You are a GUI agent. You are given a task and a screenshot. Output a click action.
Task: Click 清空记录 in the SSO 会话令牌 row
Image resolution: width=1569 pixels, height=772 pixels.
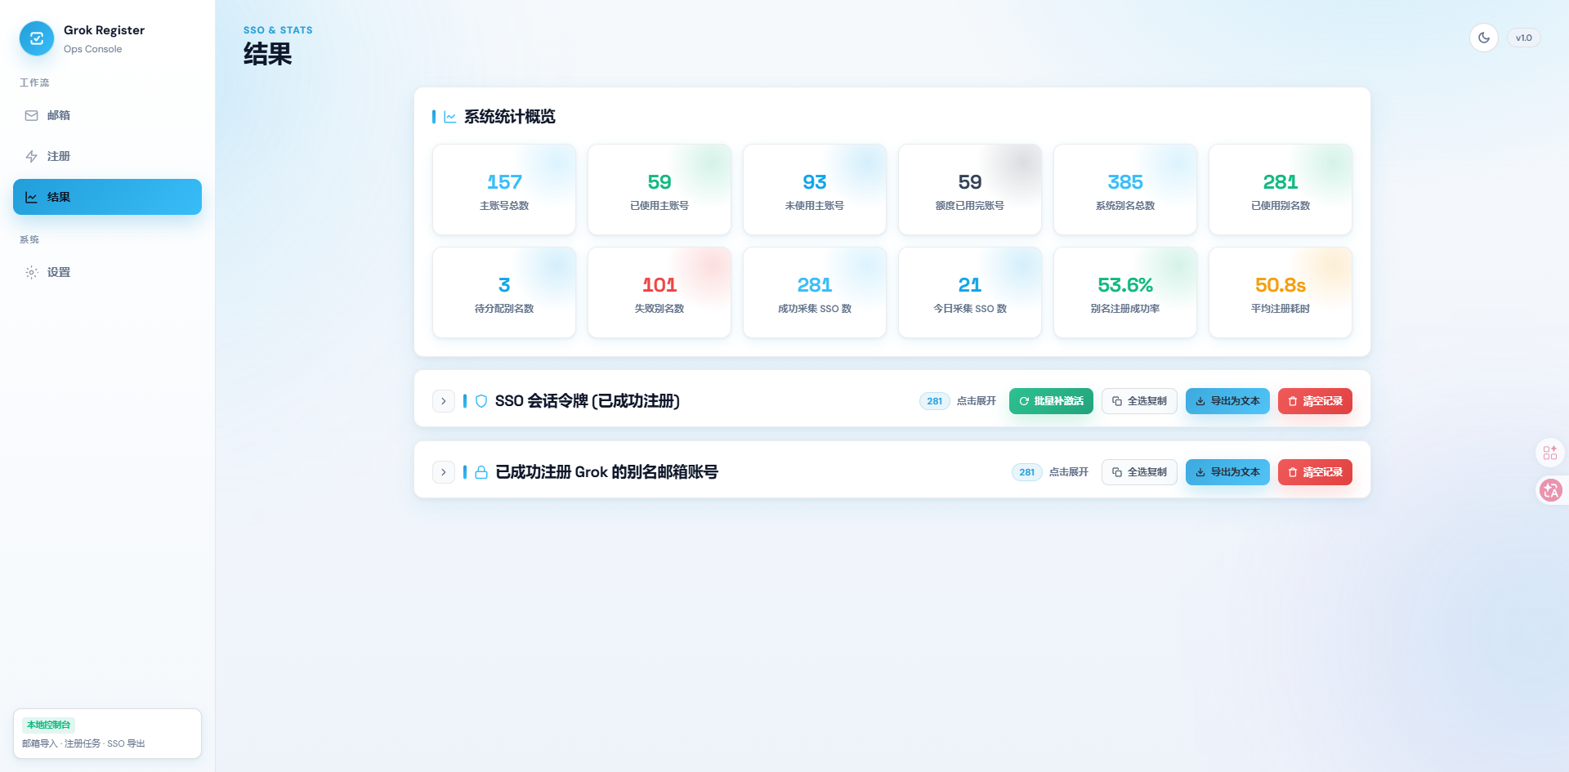1316,401
